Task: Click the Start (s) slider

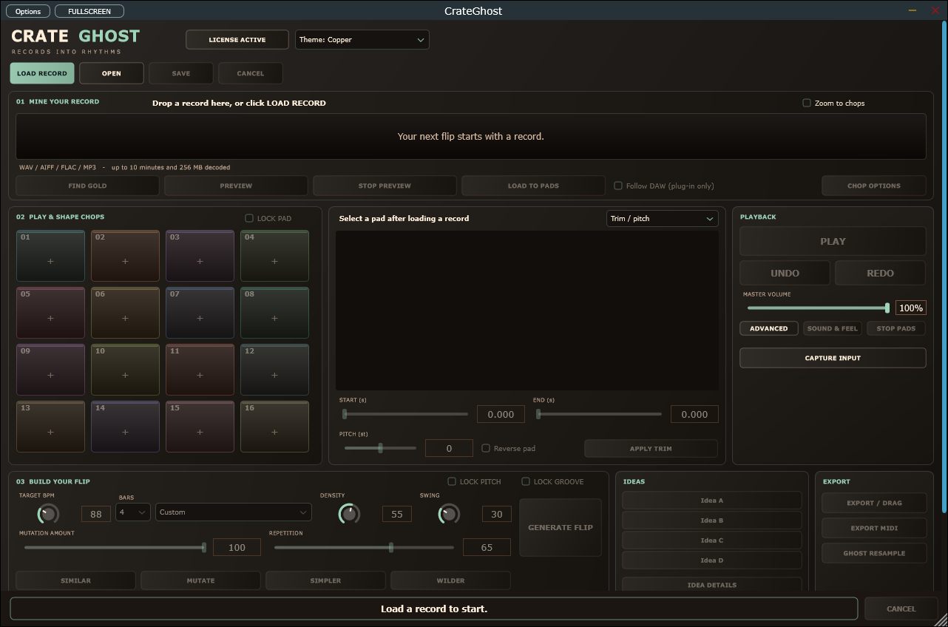Action: coord(405,414)
